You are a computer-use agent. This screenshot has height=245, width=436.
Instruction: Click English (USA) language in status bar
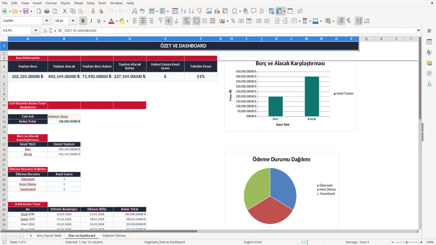(x=253, y=242)
